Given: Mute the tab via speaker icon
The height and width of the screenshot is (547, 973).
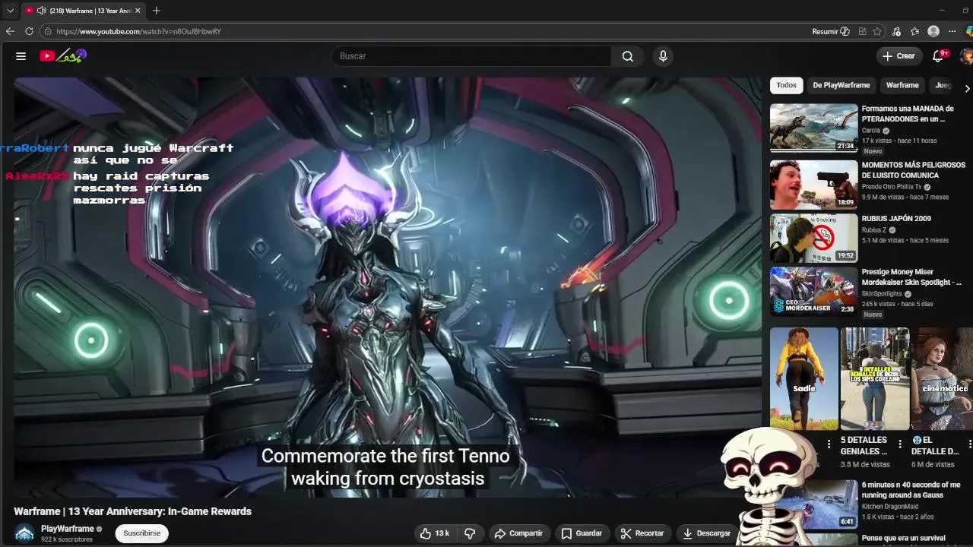Looking at the screenshot, I should (41, 11).
